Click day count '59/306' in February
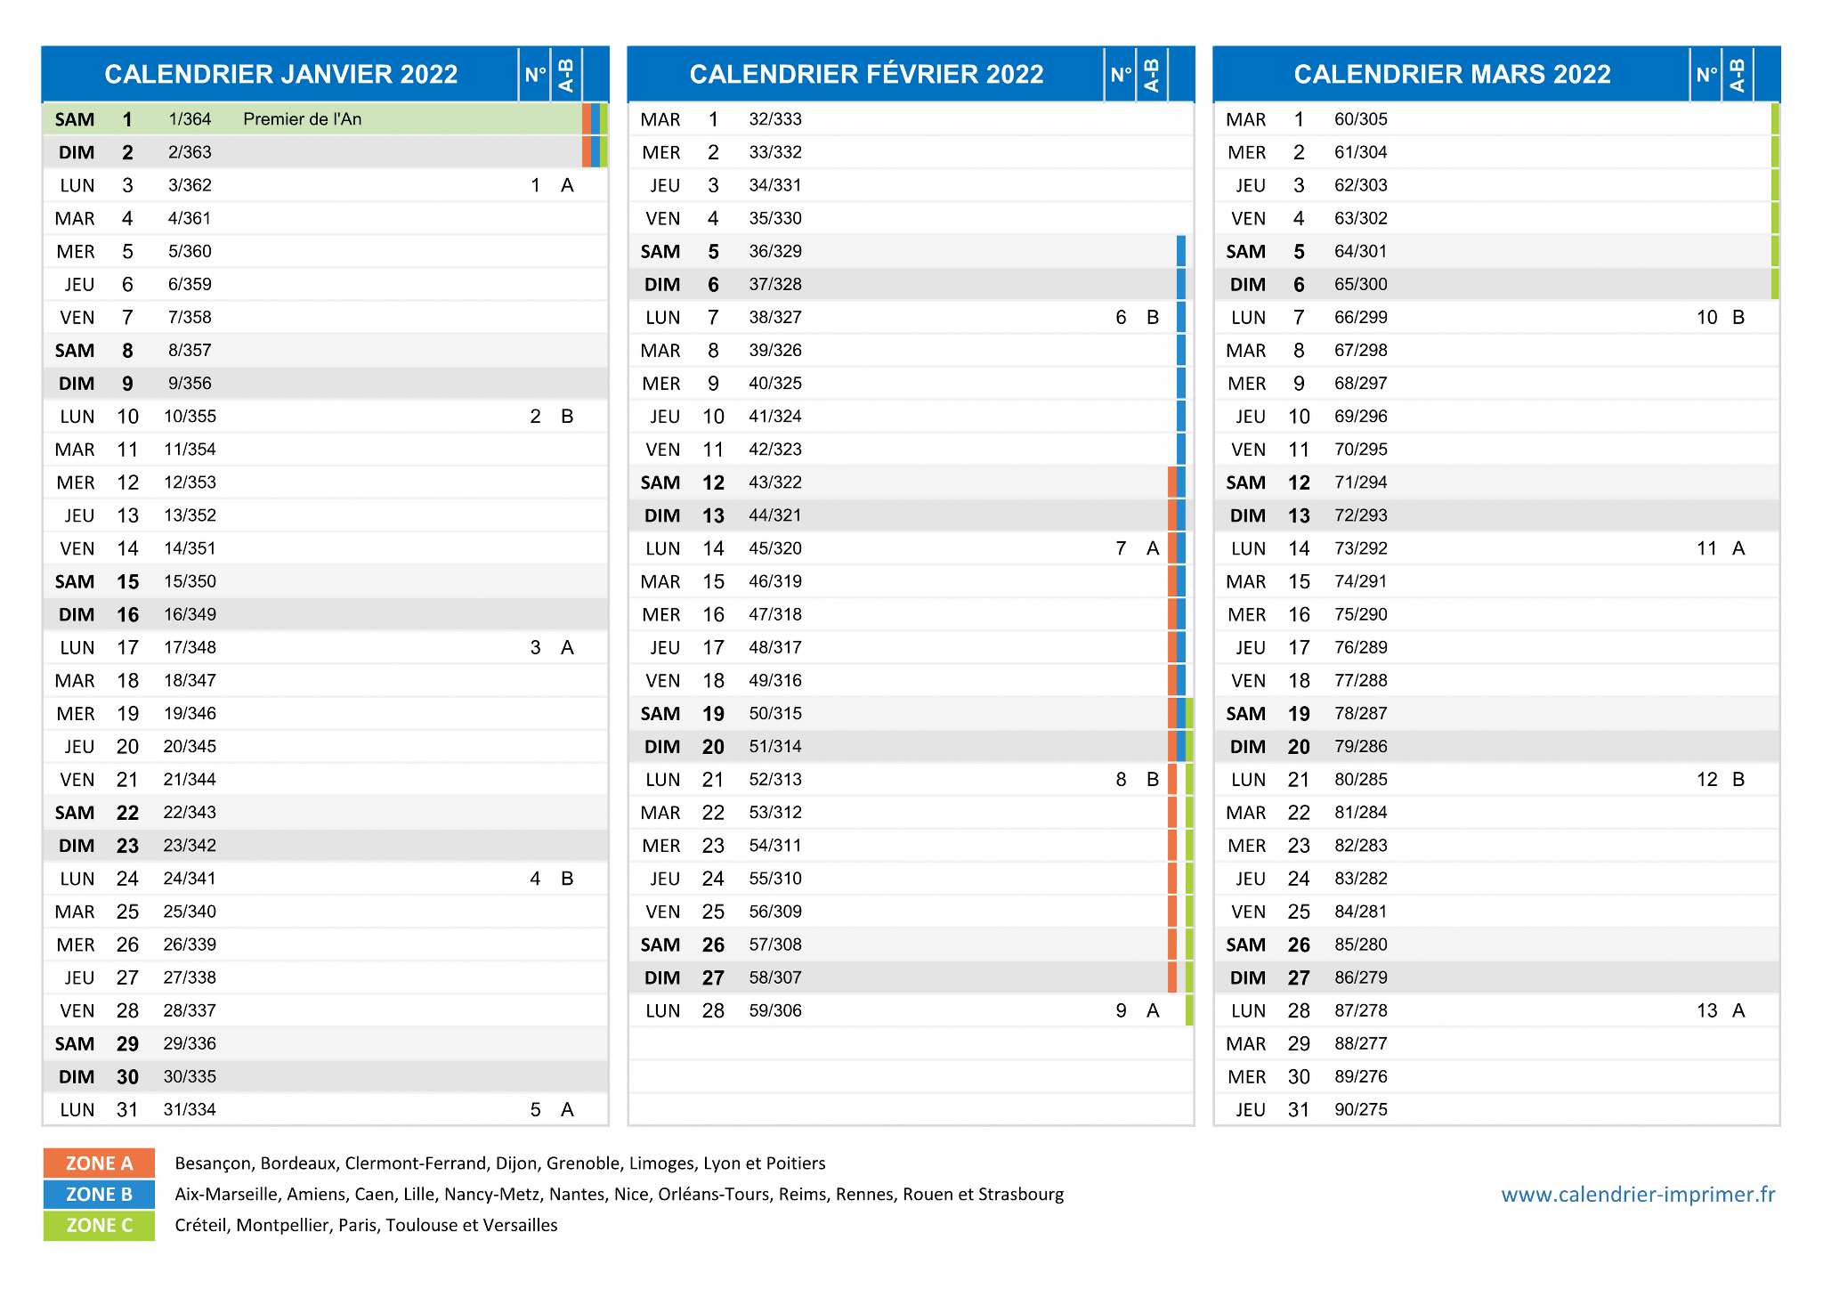Image resolution: width=1823 pixels, height=1289 pixels. coord(775,1010)
